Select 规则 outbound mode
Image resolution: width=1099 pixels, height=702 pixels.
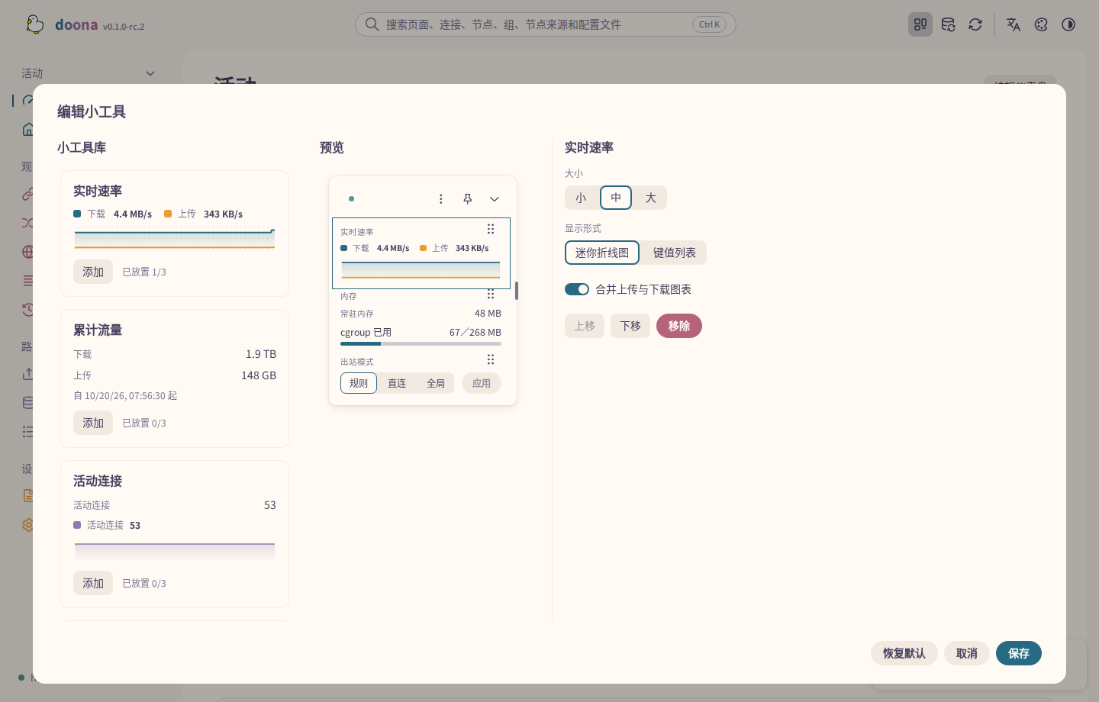pyautogui.click(x=359, y=383)
